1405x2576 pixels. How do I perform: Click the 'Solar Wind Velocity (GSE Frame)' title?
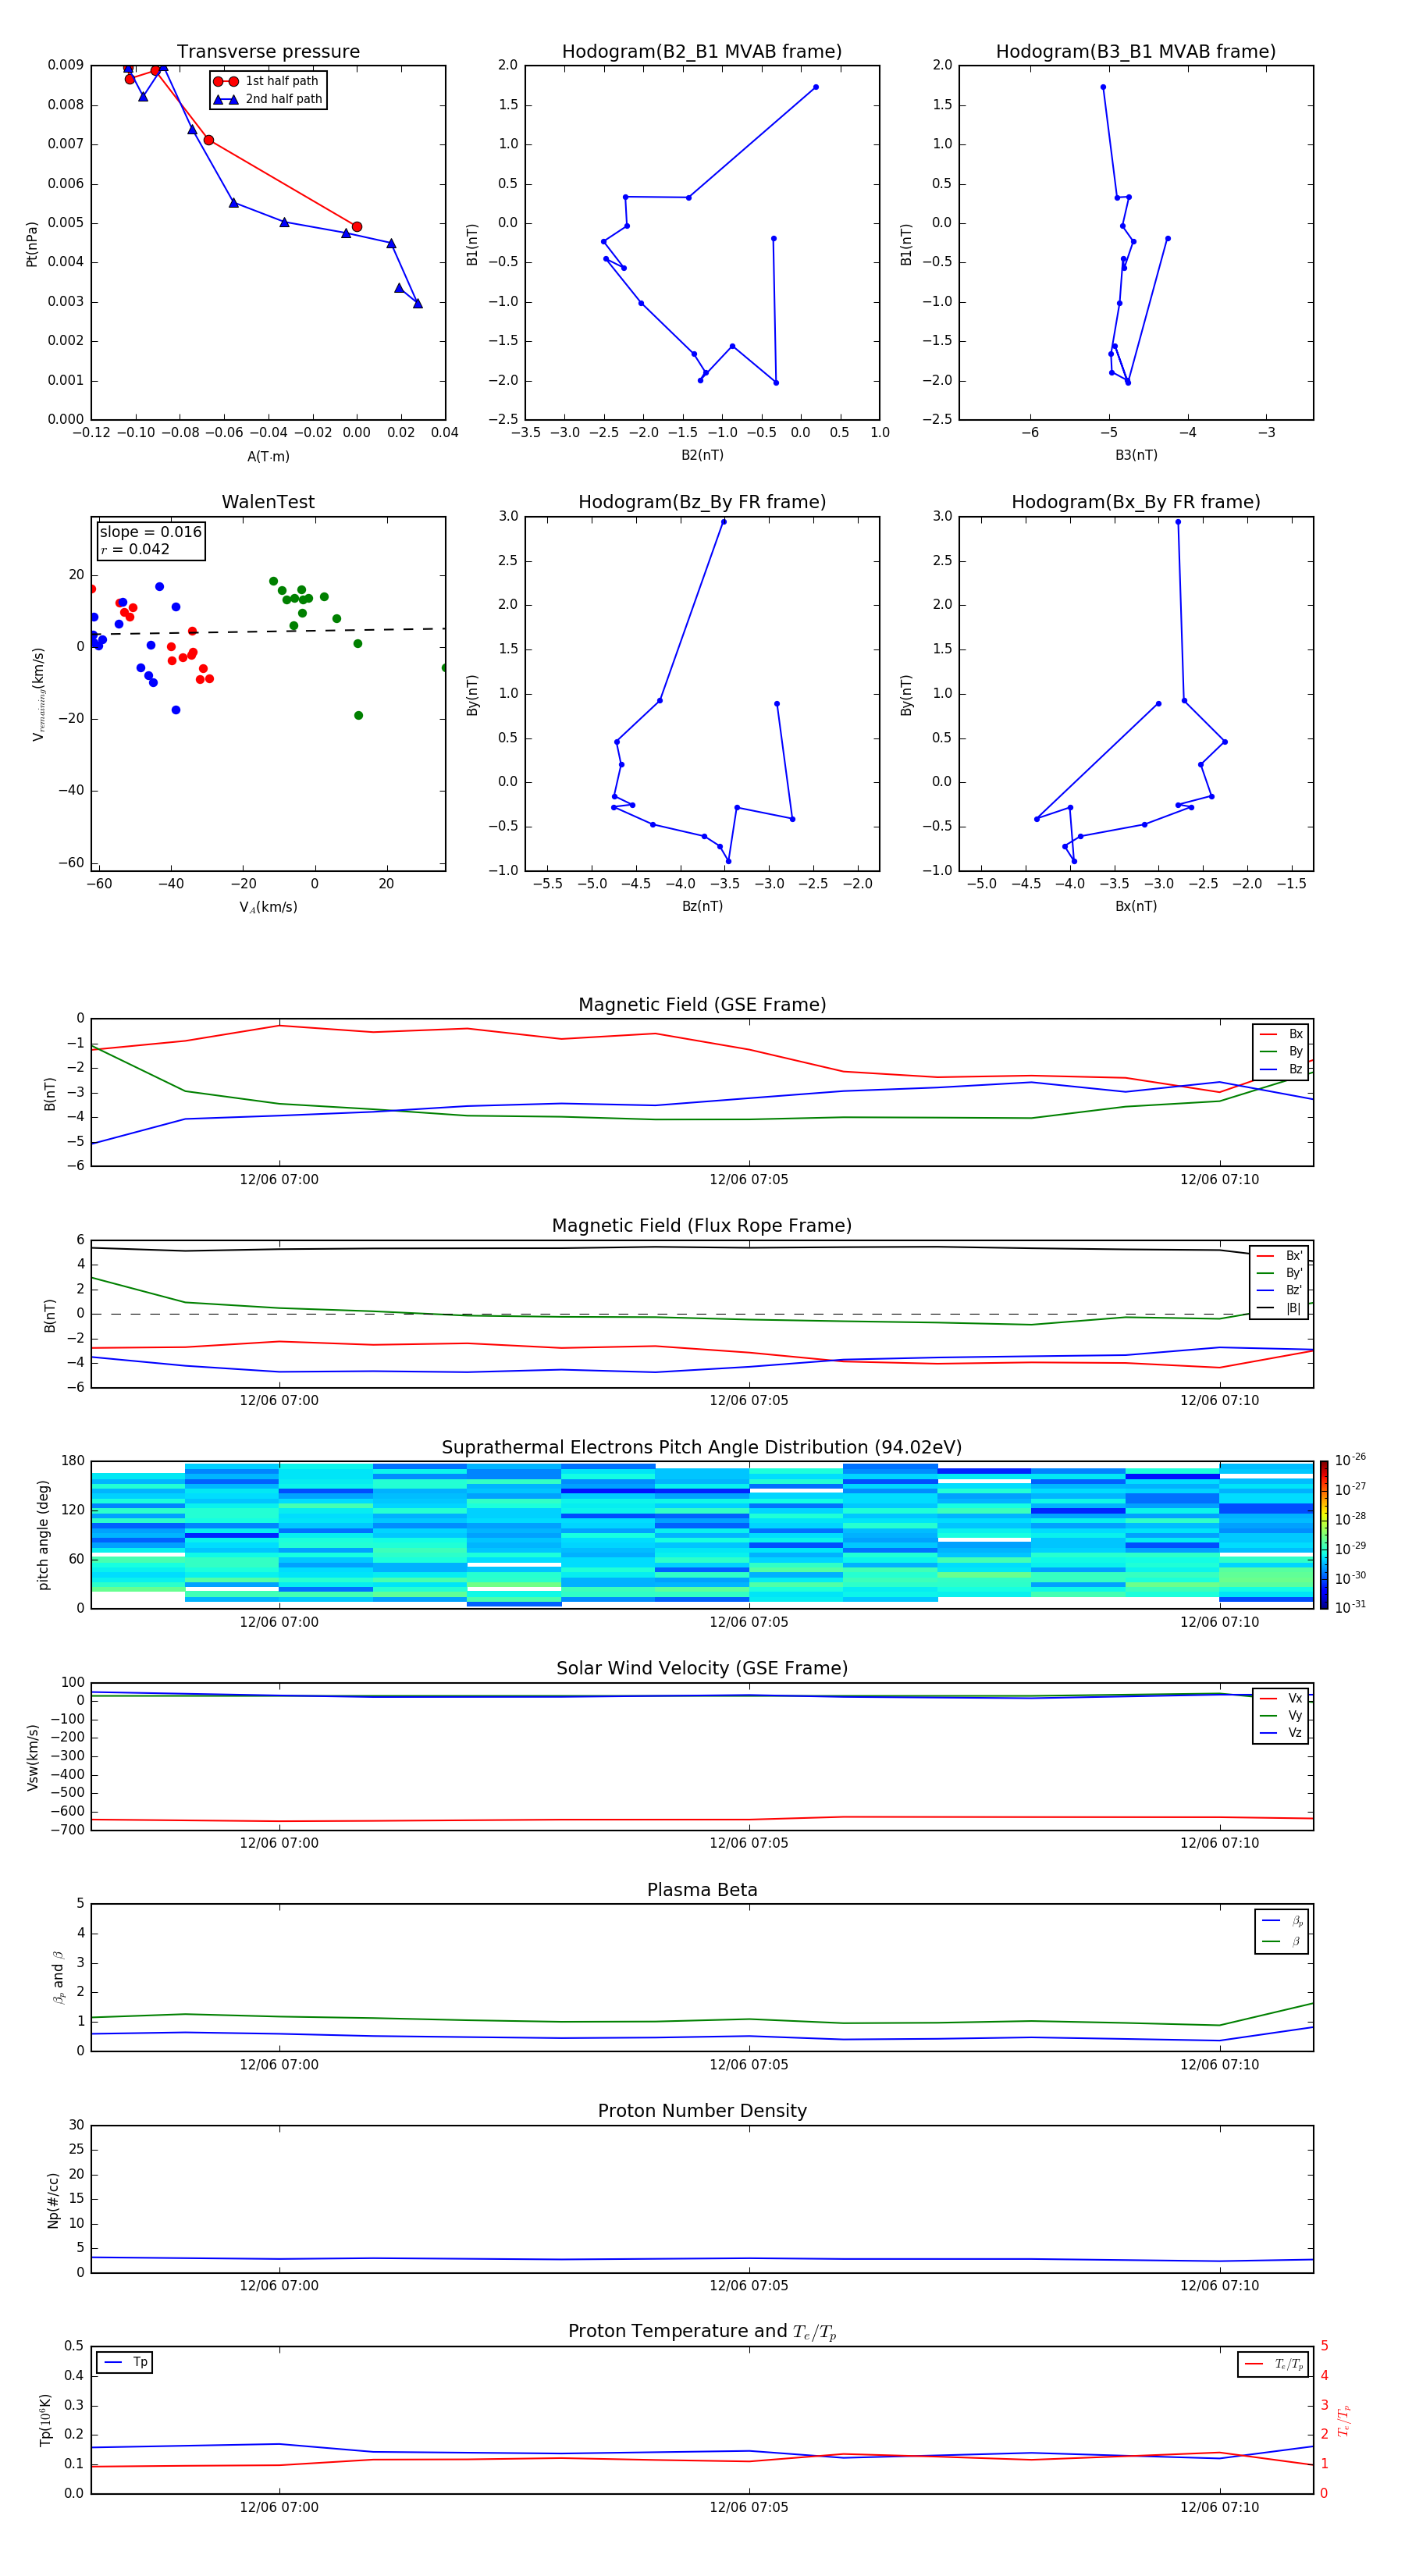coord(702,1668)
